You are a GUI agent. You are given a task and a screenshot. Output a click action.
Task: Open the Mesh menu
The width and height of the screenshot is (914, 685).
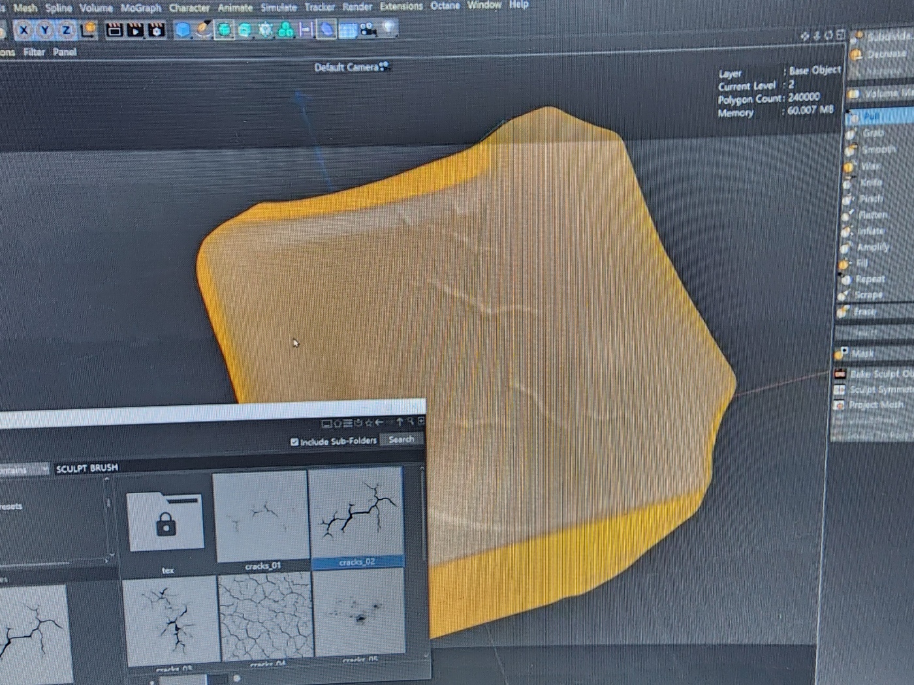click(x=25, y=8)
